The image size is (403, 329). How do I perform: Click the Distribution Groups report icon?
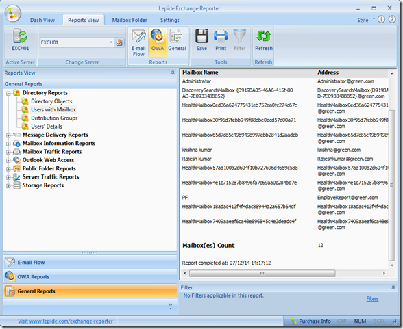tap(25, 118)
